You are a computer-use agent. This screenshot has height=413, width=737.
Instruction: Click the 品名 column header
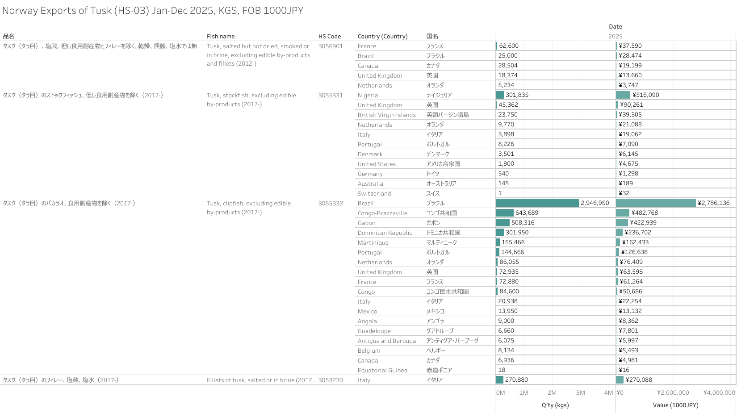pos(9,37)
